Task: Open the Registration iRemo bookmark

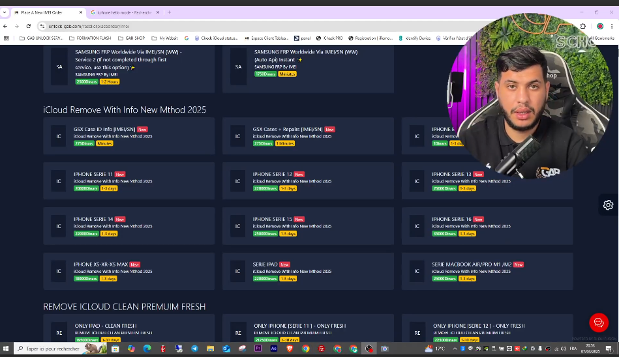Action: pyautogui.click(x=370, y=38)
